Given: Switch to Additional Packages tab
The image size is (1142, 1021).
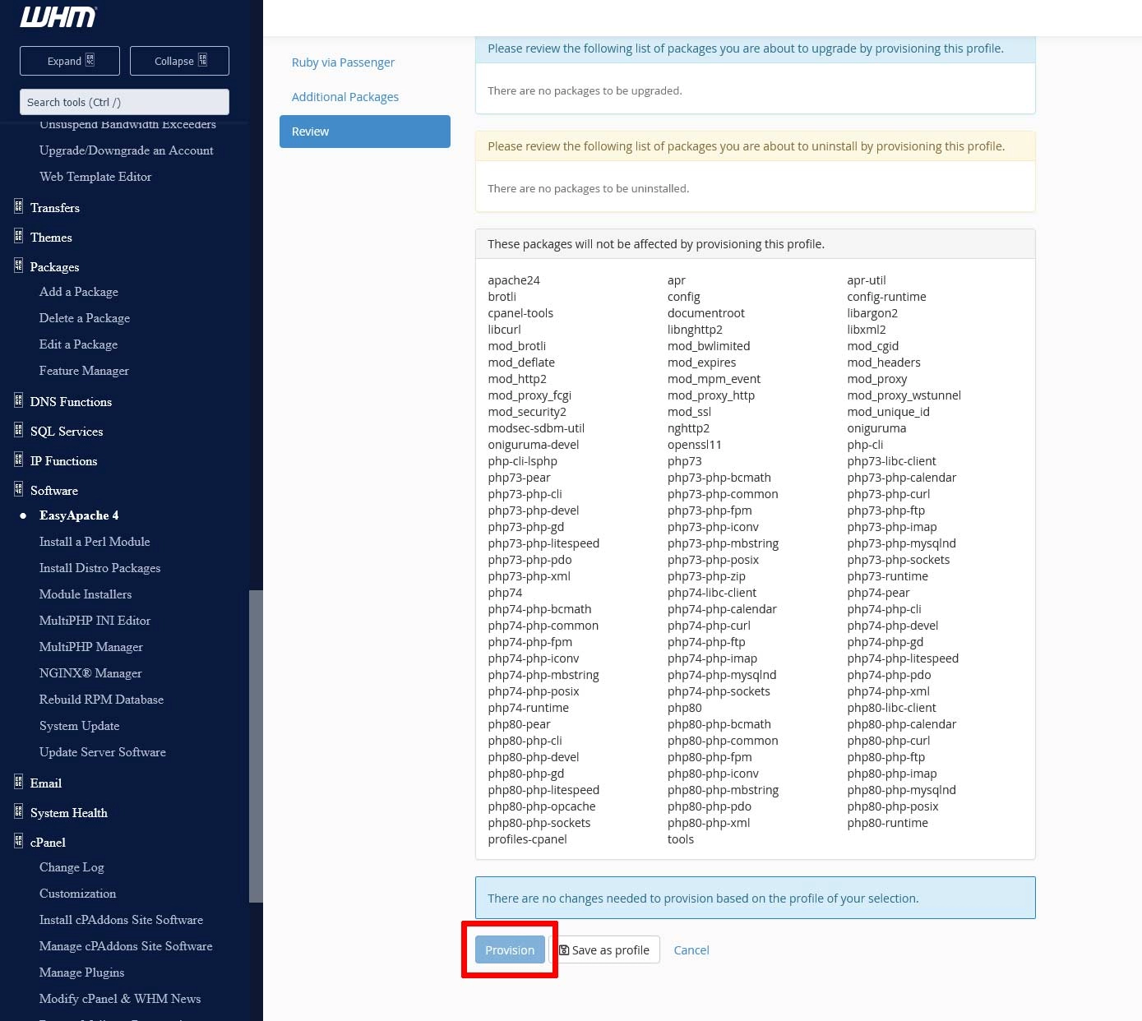Looking at the screenshot, I should (344, 97).
